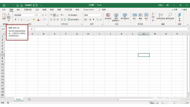The width and height of the screenshot is (190, 107).
Task: Toggle Wrap Text (自动换行)
Action: click(x=73, y=15)
